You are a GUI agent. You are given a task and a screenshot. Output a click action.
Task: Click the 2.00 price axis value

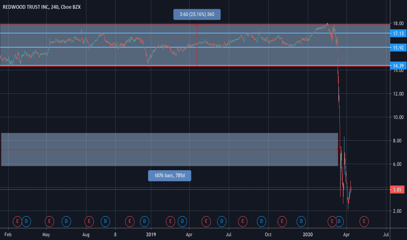(x=397, y=211)
